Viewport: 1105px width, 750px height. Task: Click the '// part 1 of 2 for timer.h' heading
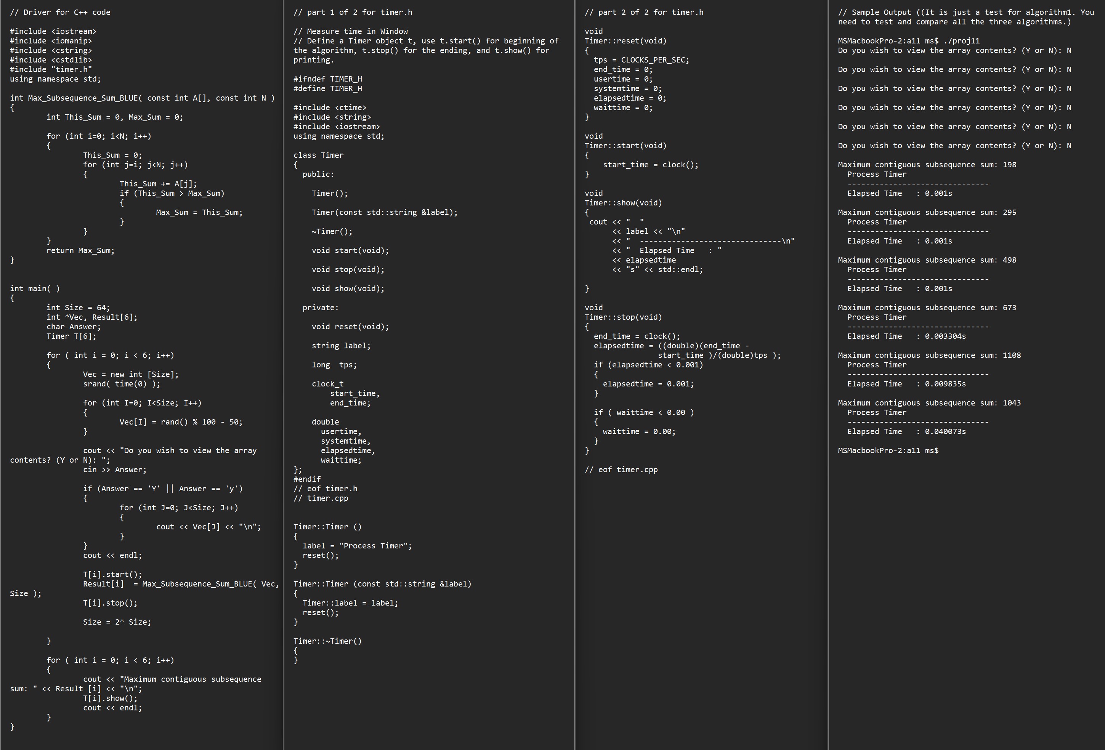[x=353, y=12]
